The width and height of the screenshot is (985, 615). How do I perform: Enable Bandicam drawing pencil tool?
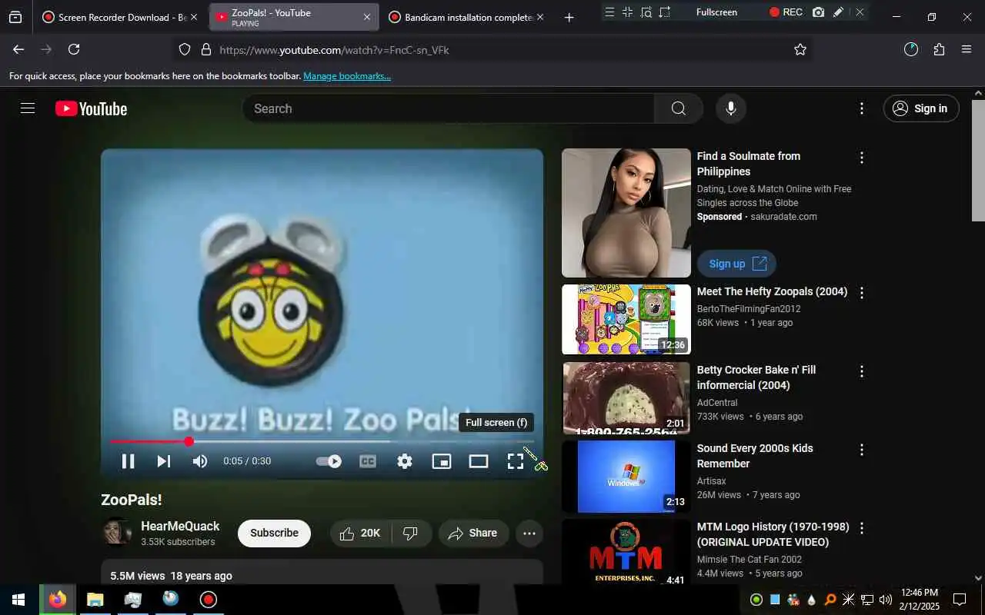point(839,12)
